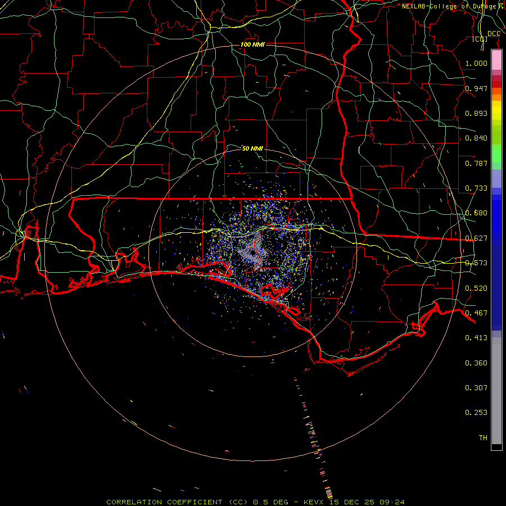Click the Correlation Coefficient KEVX caption text
Viewport: 506px width, 506px height.
pyautogui.click(x=255, y=502)
